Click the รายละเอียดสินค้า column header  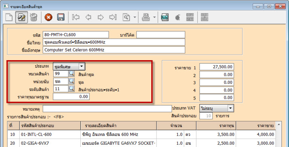118,126
